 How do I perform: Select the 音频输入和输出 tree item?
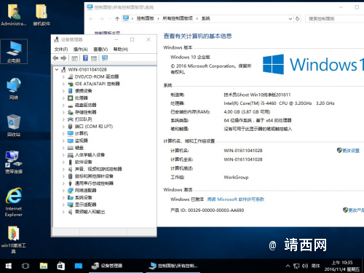90,212
